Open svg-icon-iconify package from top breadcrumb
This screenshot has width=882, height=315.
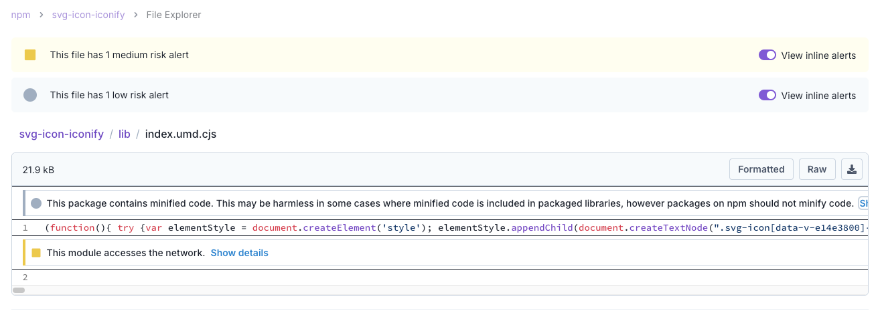tap(88, 15)
